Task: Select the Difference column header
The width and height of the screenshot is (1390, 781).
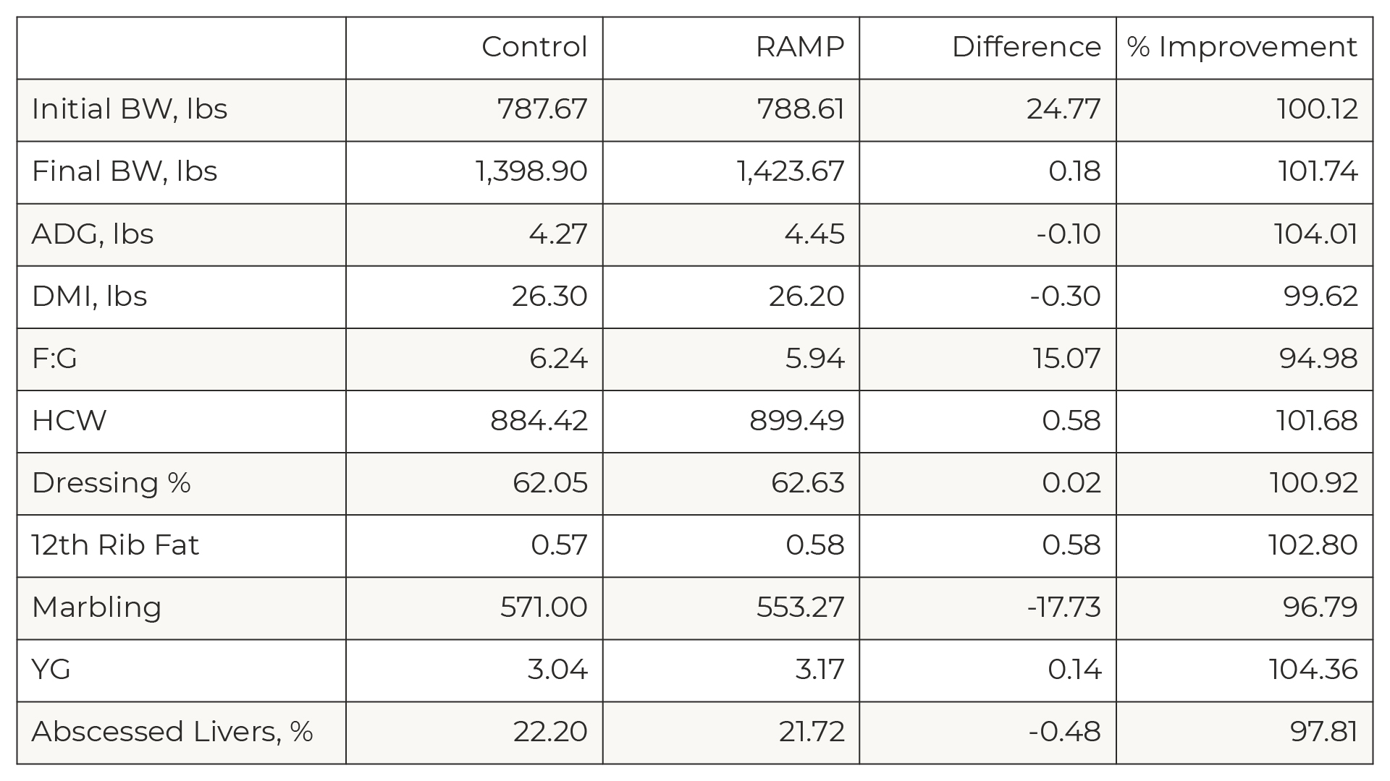Action: pyautogui.click(x=1026, y=47)
